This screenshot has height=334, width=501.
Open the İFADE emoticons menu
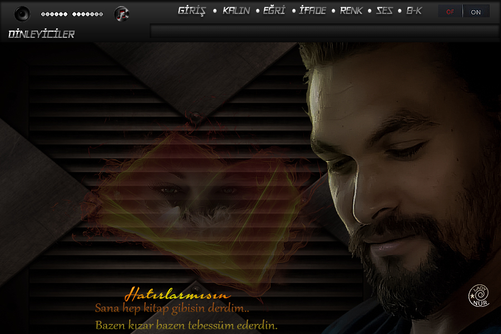click(312, 11)
